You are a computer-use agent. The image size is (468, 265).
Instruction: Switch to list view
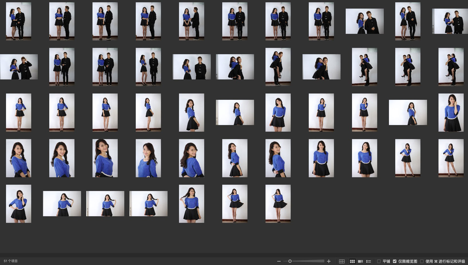(x=369, y=261)
